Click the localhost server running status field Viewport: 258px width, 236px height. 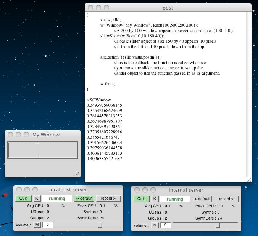tap(57, 199)
